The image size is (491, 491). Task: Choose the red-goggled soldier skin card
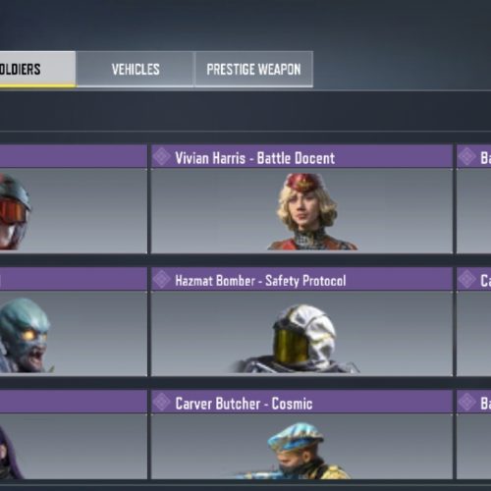tap(74, 199)
